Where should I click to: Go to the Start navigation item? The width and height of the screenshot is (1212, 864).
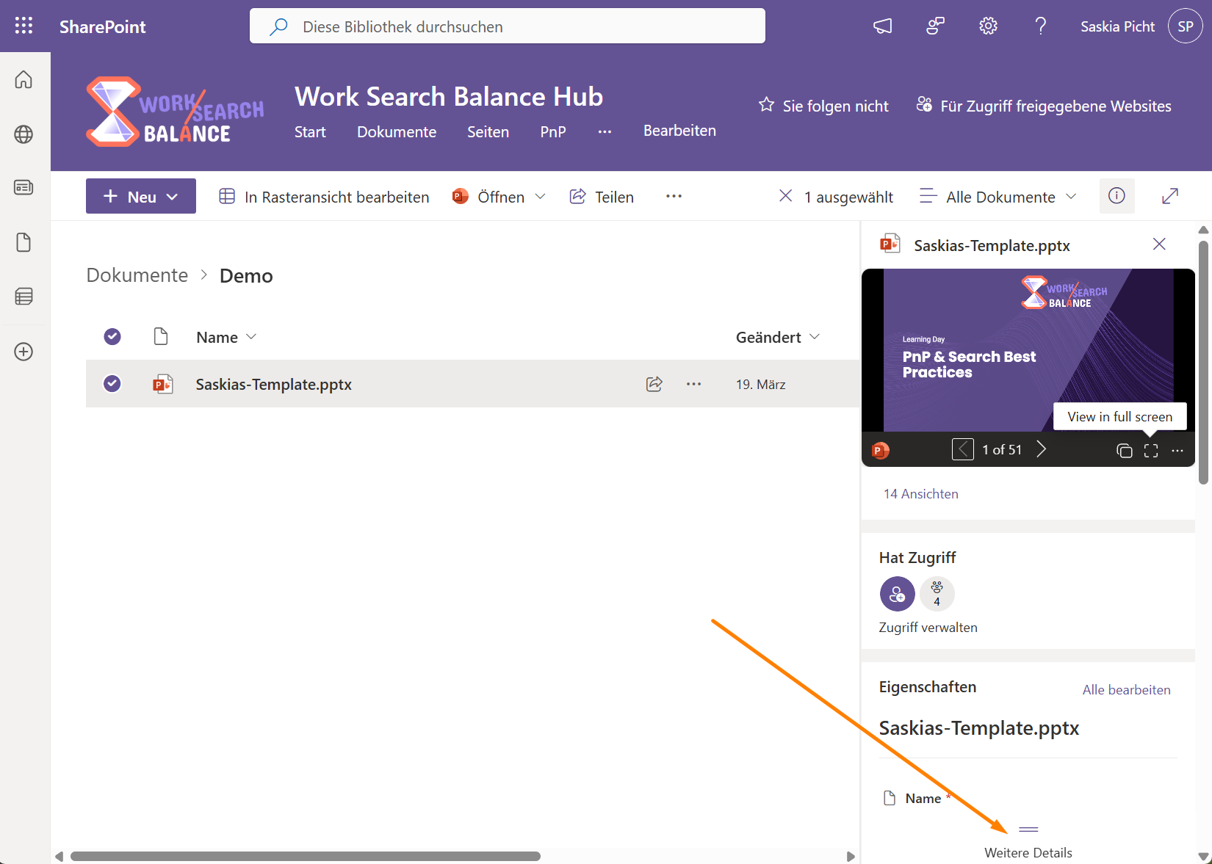(x=310, y=132)
